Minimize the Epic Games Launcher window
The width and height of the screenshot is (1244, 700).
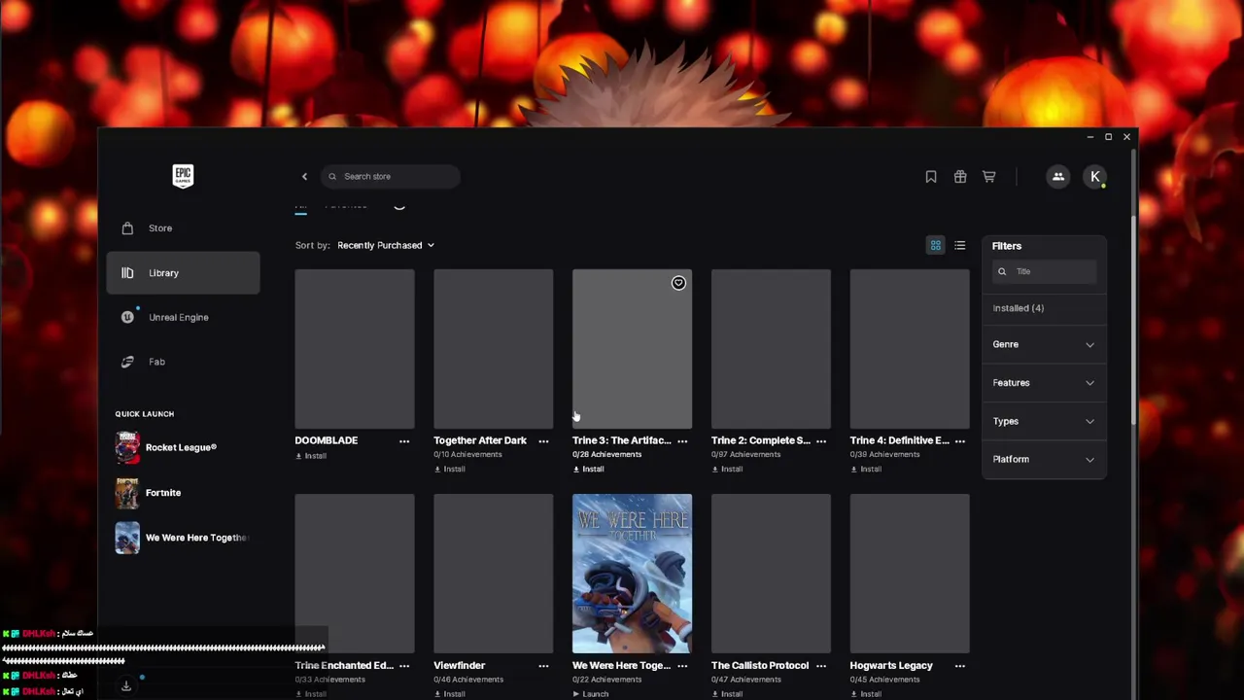click(1090, 137)
